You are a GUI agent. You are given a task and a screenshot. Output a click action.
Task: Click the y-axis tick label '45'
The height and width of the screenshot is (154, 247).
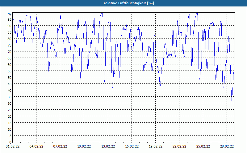click(10, 84)
